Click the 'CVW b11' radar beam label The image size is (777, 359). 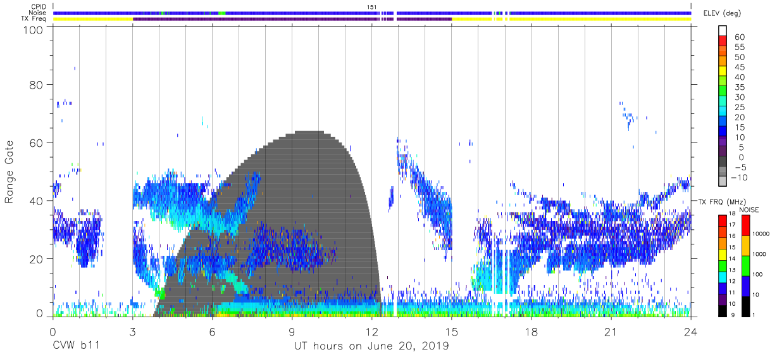pyautogui.click(x=75, y=346)
